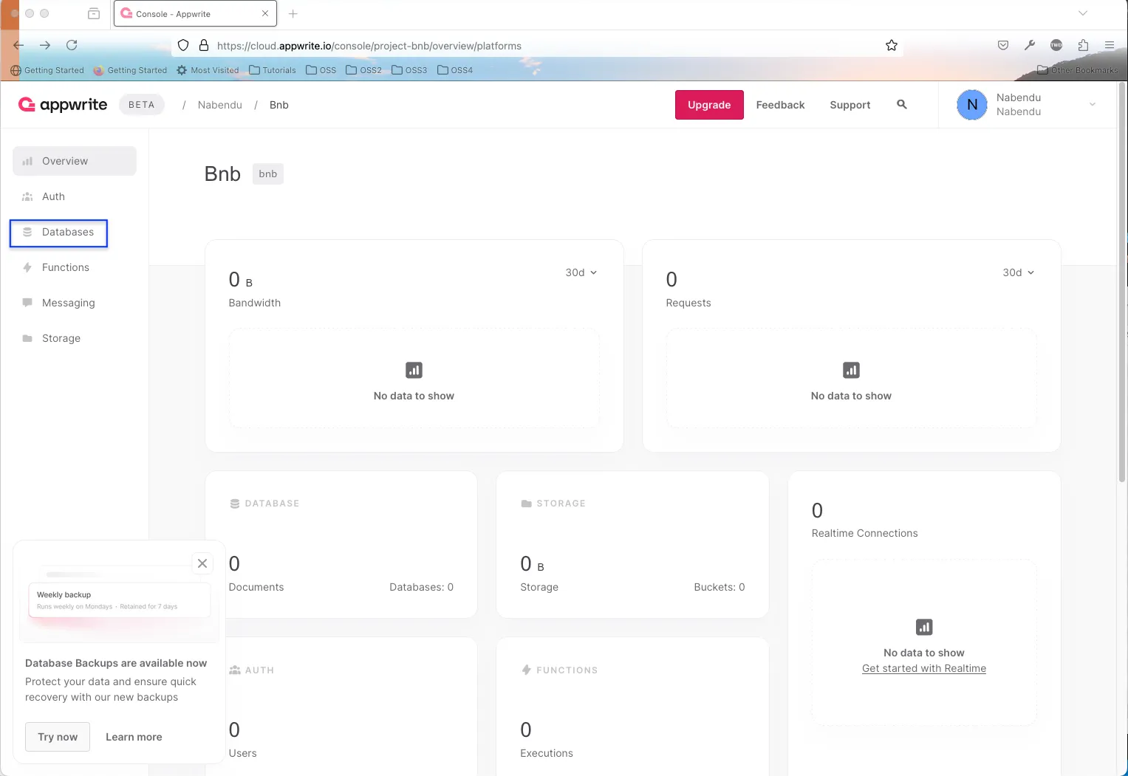Image resolution: width=1128 pixels, height=776 pixels.
Task: Open the extensions puzzle icon
Action: [1083, 46]
